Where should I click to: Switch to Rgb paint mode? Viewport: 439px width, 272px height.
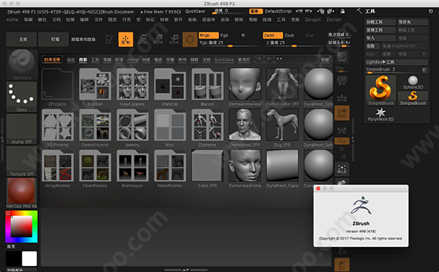pos(224,36)
